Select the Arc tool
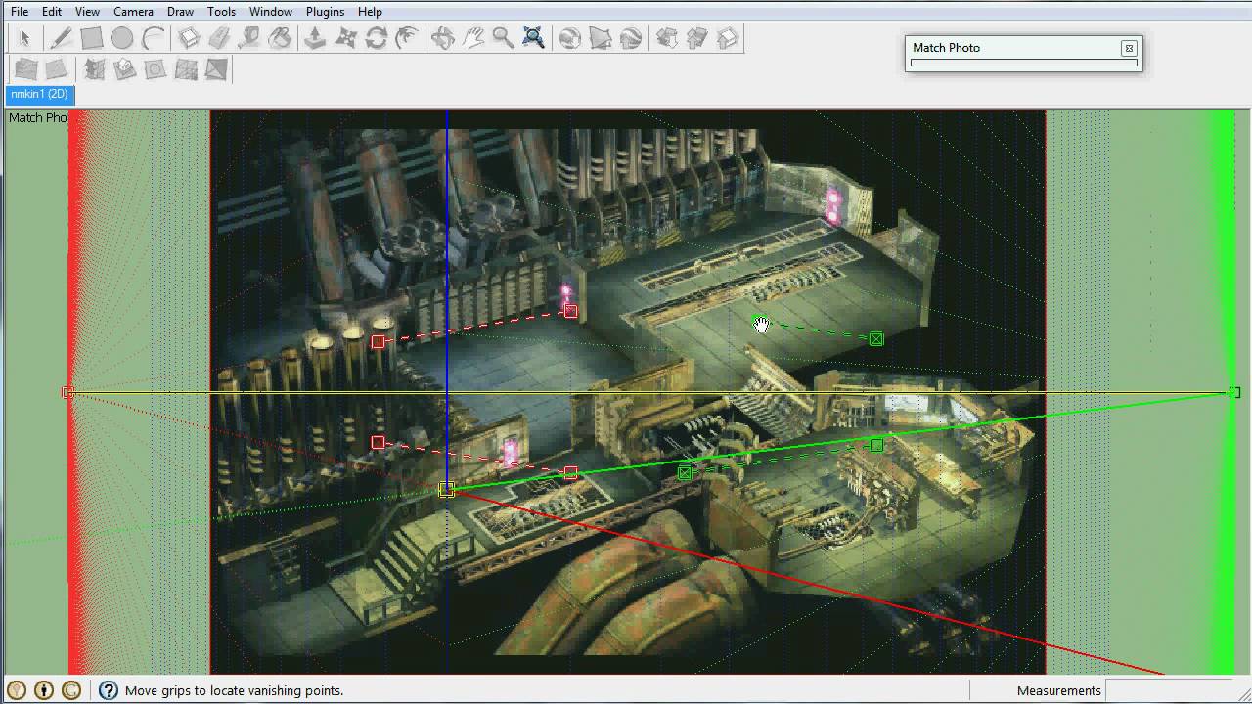Viewport: 1252px width, 704px height. (153, 38)
